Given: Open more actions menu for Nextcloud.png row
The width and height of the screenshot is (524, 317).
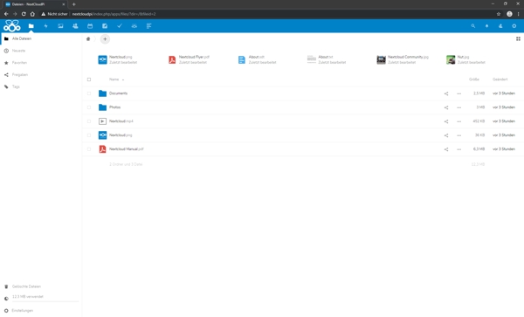Looking at the screenshot, I should (458, 135).
